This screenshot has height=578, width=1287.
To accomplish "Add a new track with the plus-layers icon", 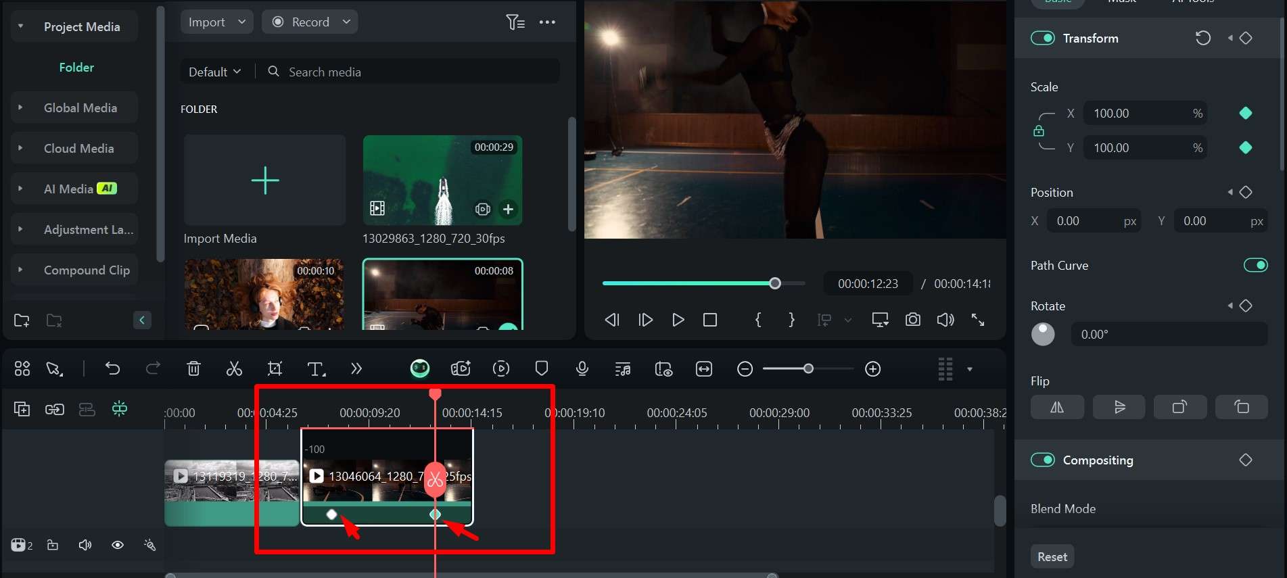I will [22, 409].
